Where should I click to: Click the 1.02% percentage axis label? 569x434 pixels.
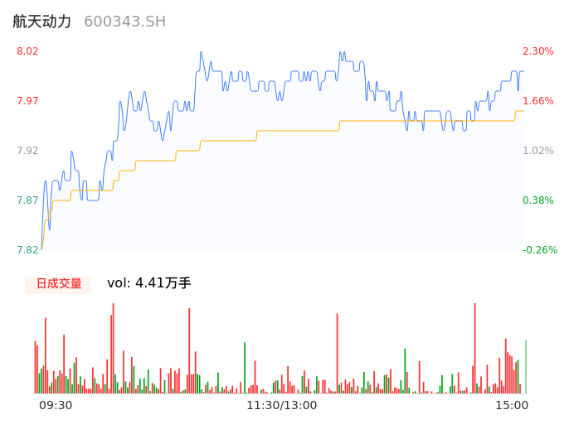pos(537,151)
